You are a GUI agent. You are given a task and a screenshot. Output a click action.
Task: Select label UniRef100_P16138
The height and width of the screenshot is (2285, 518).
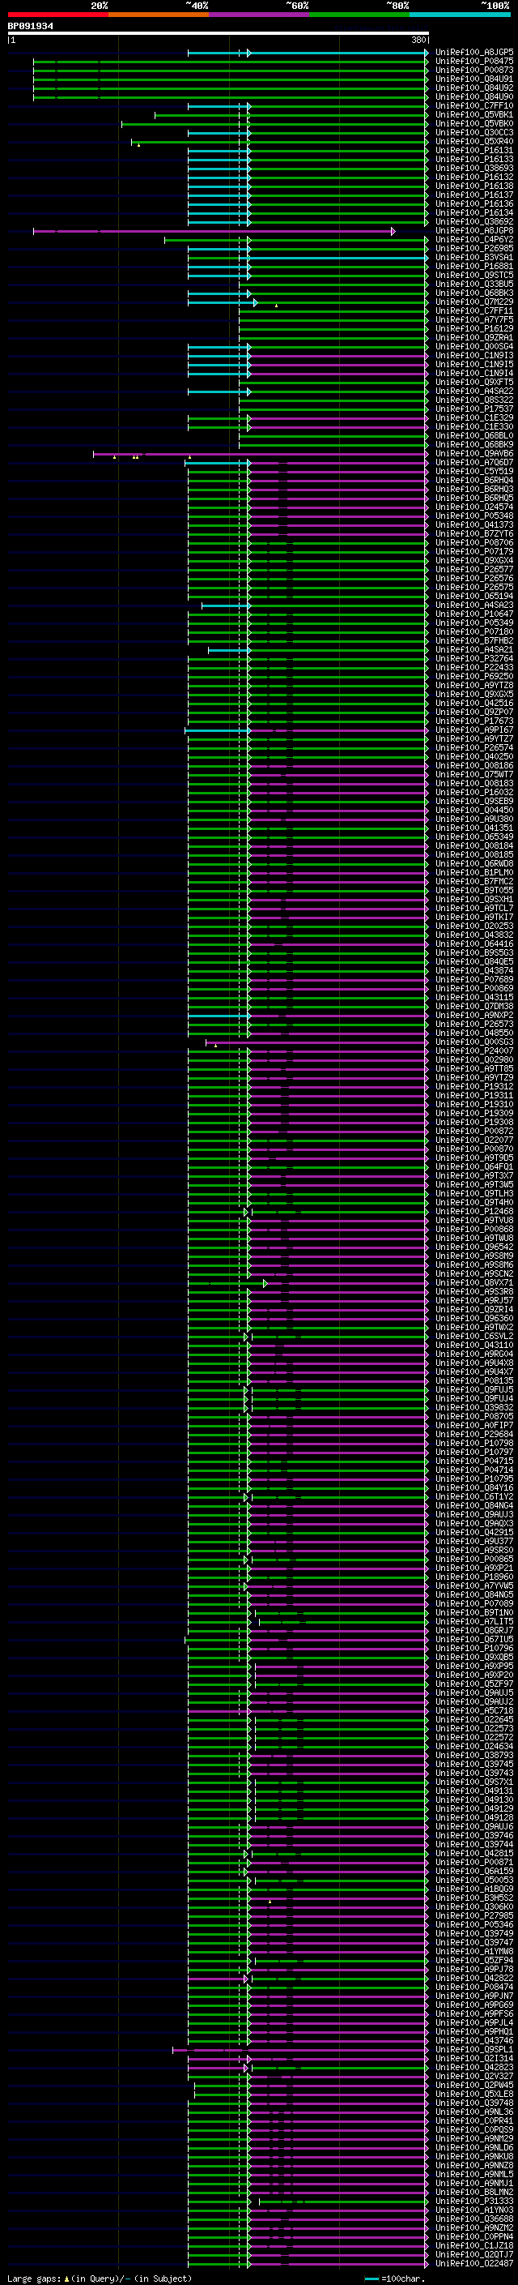point(473,186)
